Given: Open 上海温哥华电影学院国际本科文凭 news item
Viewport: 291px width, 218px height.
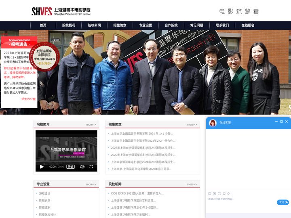Looking at the screenshot, I should point(133,200).
